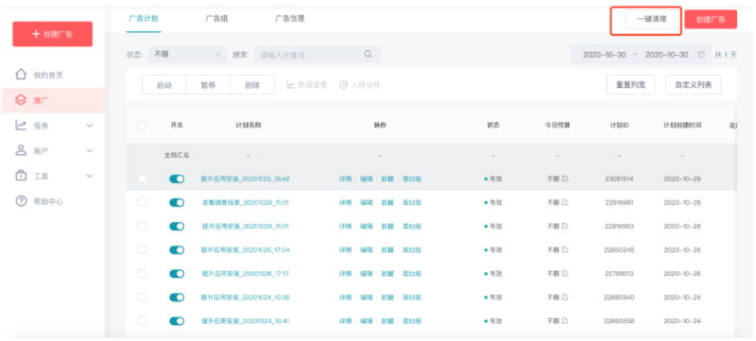The image size is (756, 341).
Task: Click the house icon for 我的首页
Action: pos(21,75)
